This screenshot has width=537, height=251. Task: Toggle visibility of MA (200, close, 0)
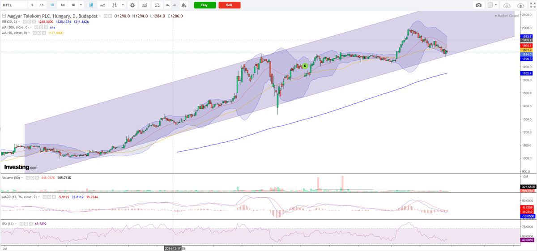(35, 27)
